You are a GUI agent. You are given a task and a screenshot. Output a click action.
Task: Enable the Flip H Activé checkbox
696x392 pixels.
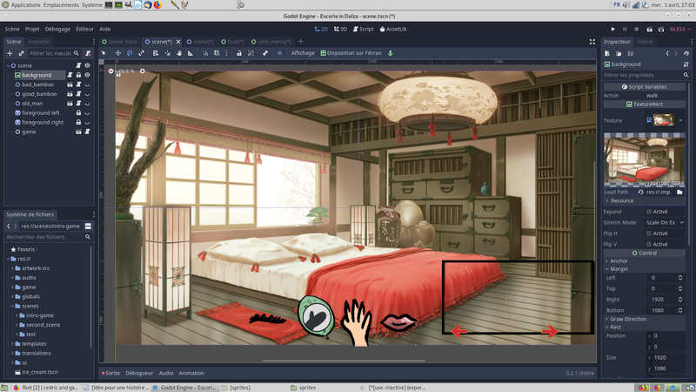[649, 233]
